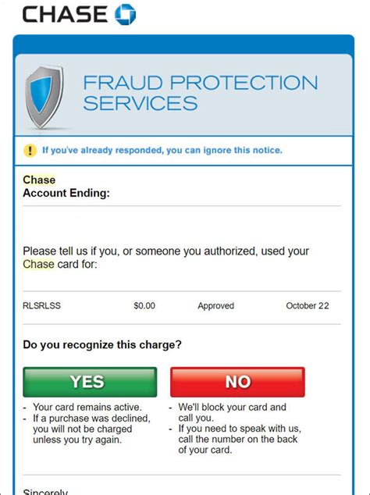Image resolution: width=370 pixels, height=495 pixels.
Task: Click the blue header banner bar
Action: [183, 45]
